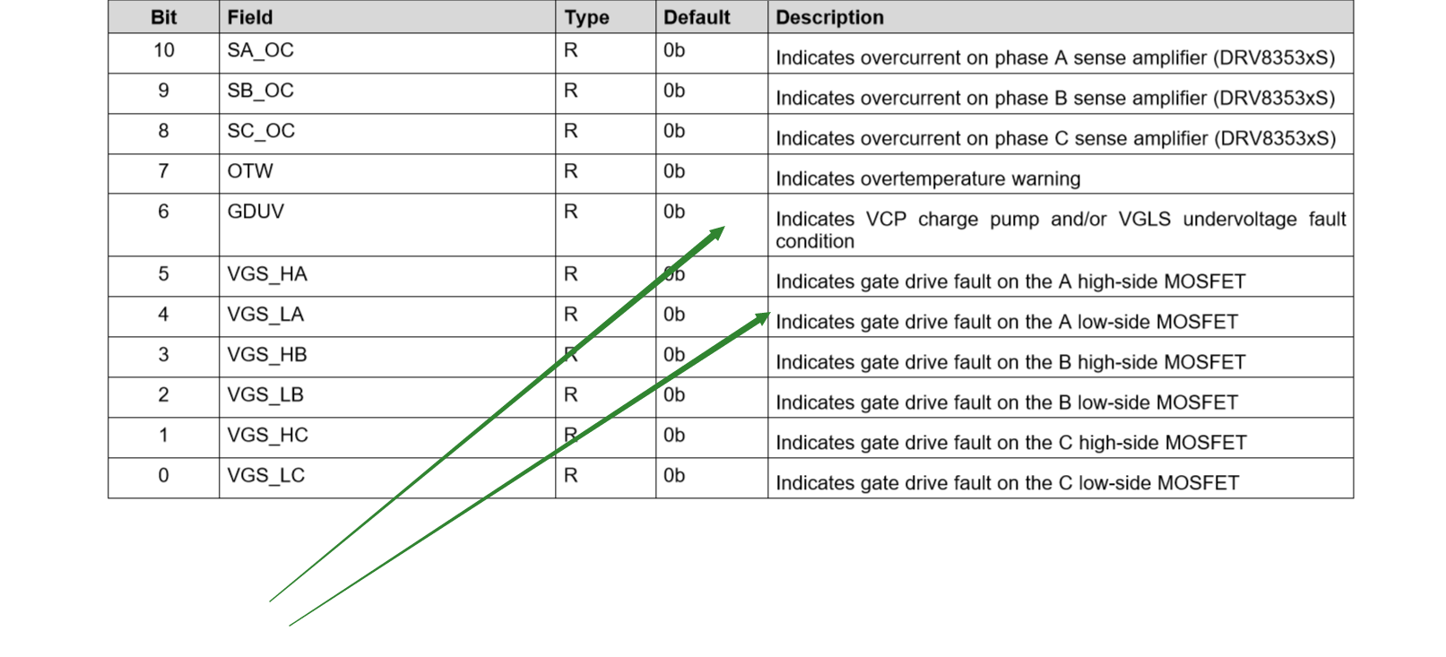Click the lower green arrow head

click(760, 319)
